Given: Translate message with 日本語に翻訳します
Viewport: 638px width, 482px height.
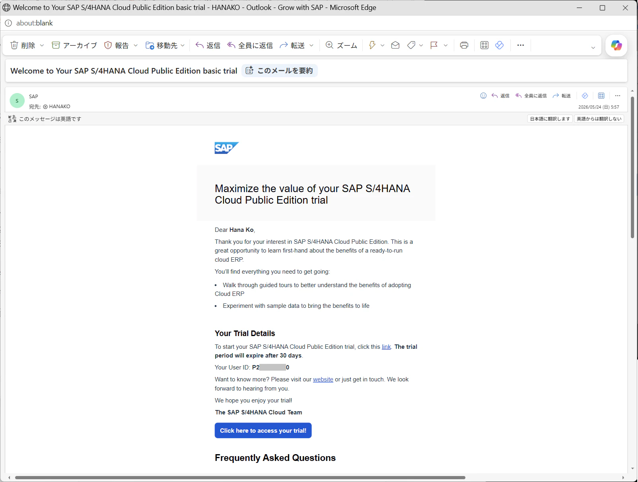Looking at the screenshot, I should (x=550, y=119).
